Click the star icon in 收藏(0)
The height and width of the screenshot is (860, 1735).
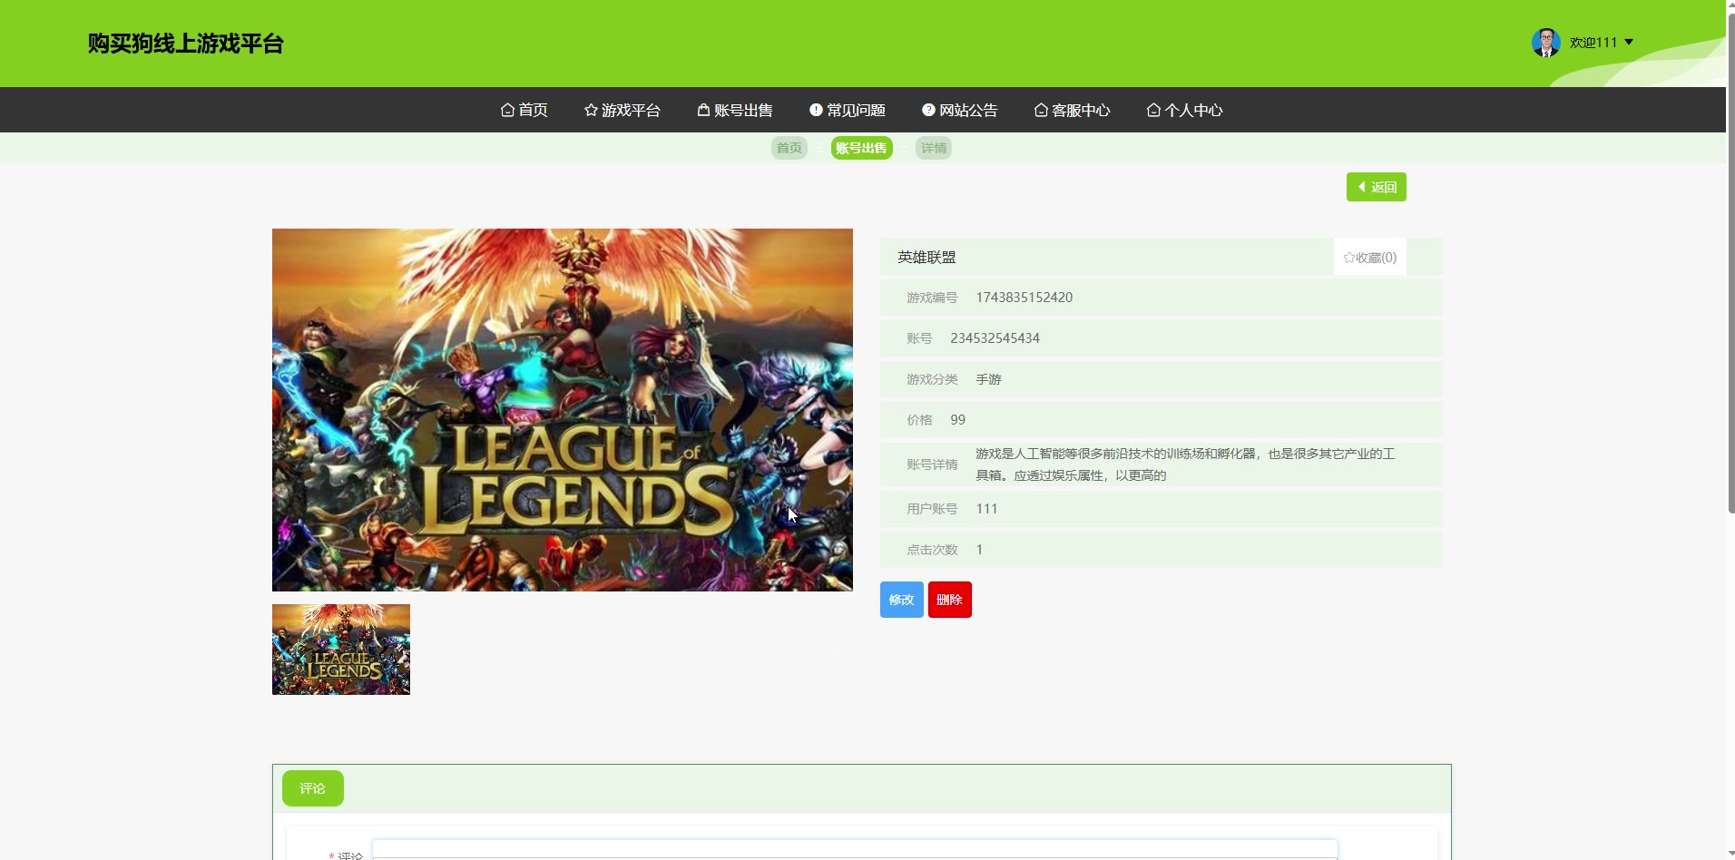click(x=1349, y=258)
